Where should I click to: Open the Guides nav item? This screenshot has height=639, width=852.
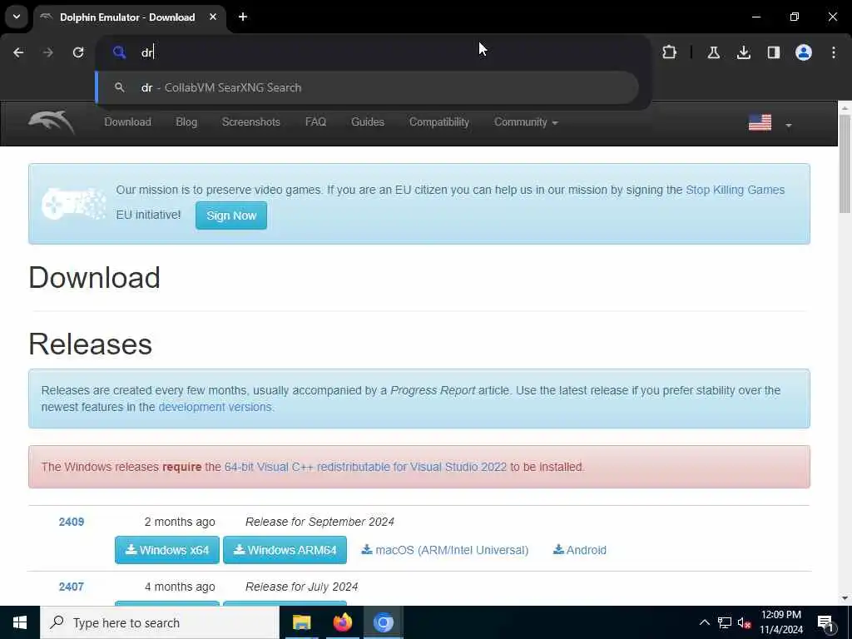click(368, 121)
